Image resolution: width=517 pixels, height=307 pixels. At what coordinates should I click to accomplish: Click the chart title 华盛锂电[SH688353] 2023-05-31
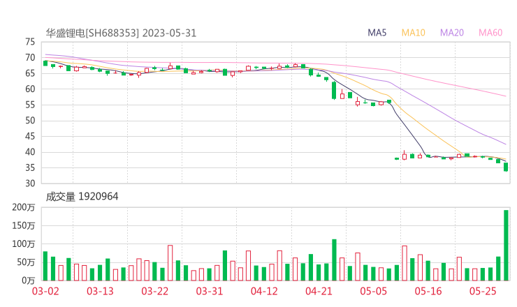click(x=121, y=33)
